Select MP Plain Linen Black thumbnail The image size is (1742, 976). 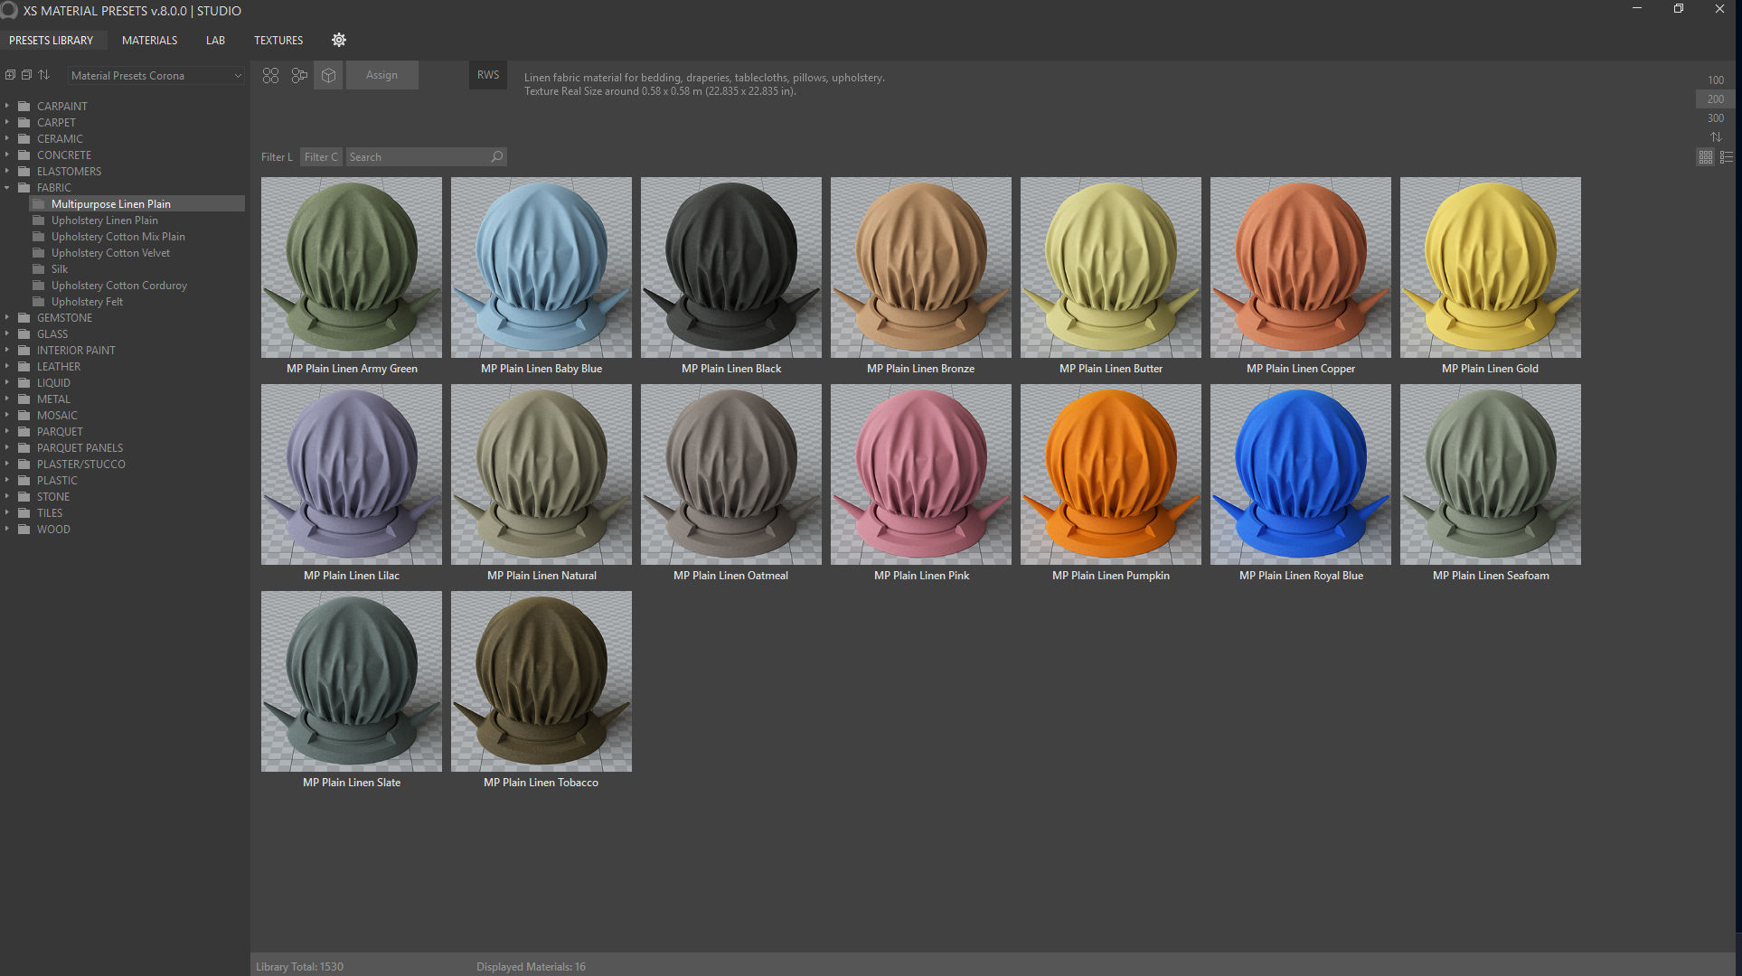coord(731,267)
